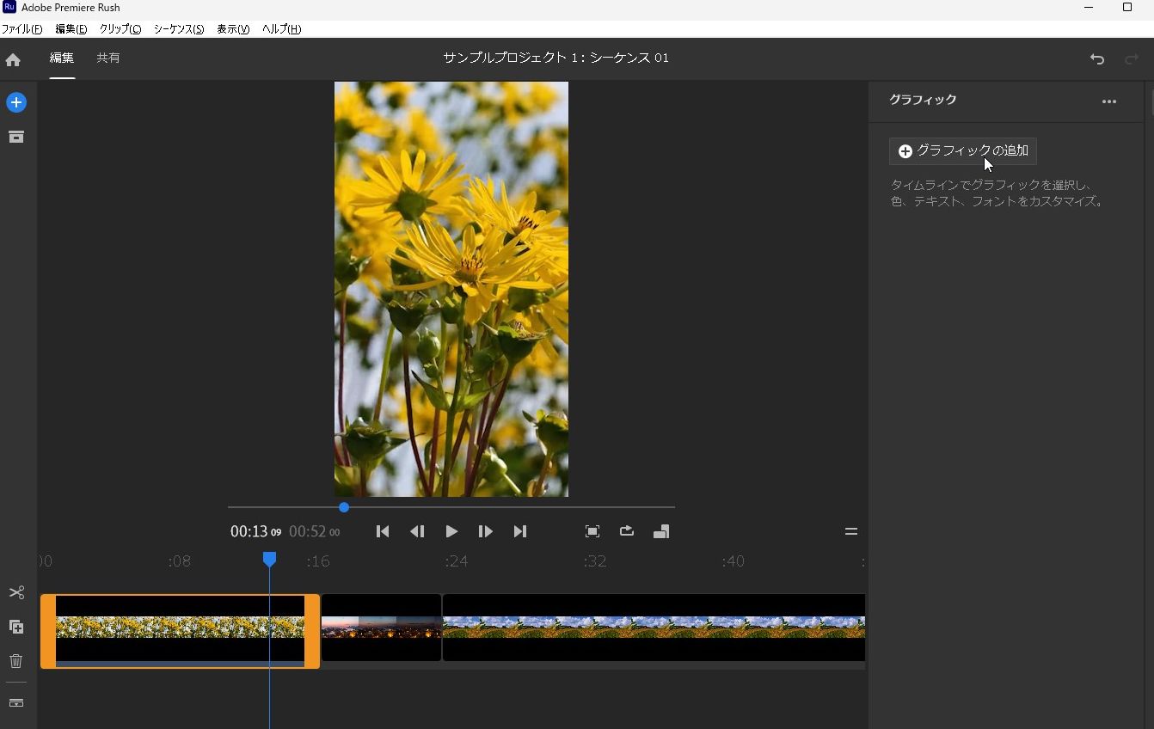
Task: Expand the track controls icon
Action: [16, 702]
